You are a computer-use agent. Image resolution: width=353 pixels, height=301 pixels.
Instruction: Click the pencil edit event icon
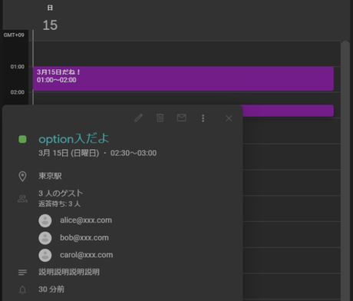click(138, 118)
